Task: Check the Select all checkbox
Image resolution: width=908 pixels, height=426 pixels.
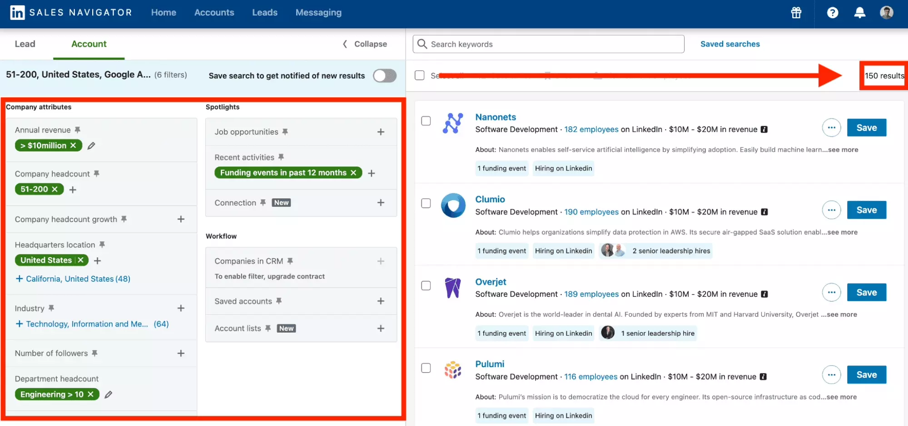Action: click(x=419, y=75)
